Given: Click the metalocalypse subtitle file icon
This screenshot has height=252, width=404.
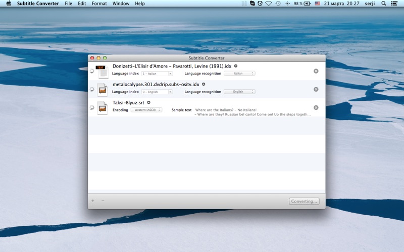Looking at the screenshot, I should click(x=103, y=90).
